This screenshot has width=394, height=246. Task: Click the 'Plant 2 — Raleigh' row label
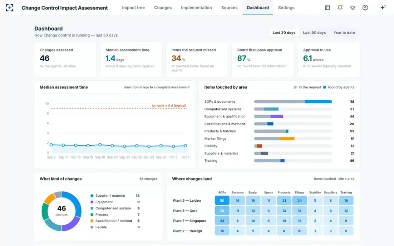click(187, 231)
